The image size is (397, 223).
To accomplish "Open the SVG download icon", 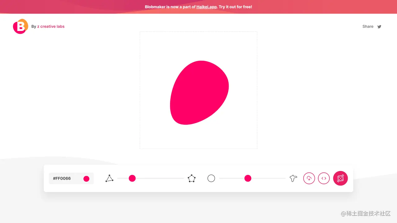I will [x=309, y=178].
